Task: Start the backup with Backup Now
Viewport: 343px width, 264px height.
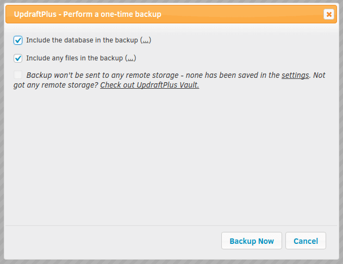Action: (x=252, y=241)
